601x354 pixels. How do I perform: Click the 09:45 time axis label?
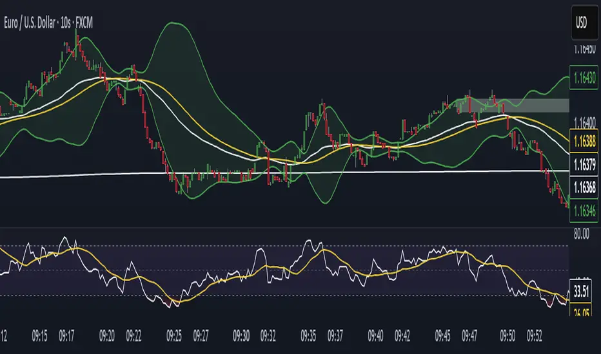point(442,335)
